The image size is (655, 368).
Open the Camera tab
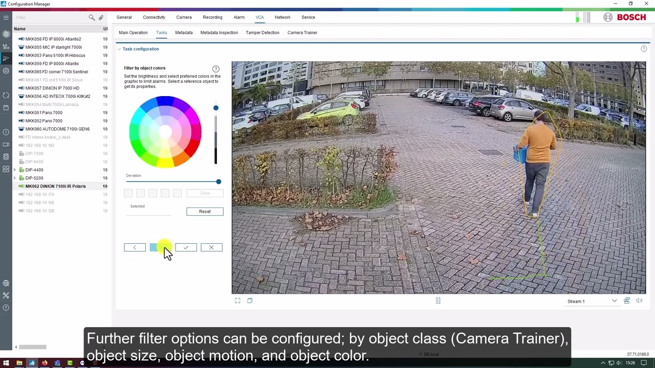pos(184,17)
